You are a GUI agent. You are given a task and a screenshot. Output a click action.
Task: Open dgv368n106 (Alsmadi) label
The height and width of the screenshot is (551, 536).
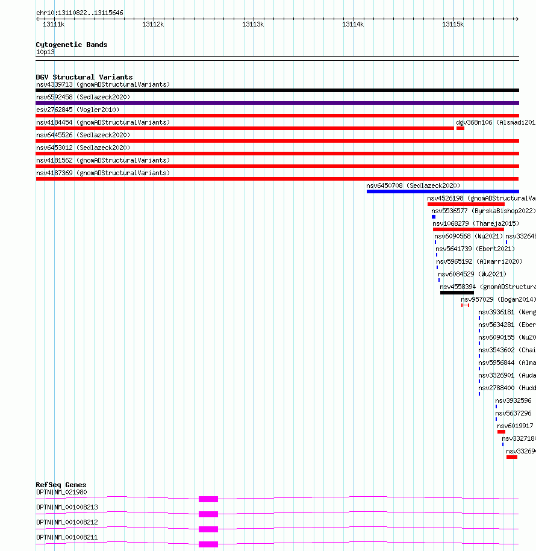496,122
